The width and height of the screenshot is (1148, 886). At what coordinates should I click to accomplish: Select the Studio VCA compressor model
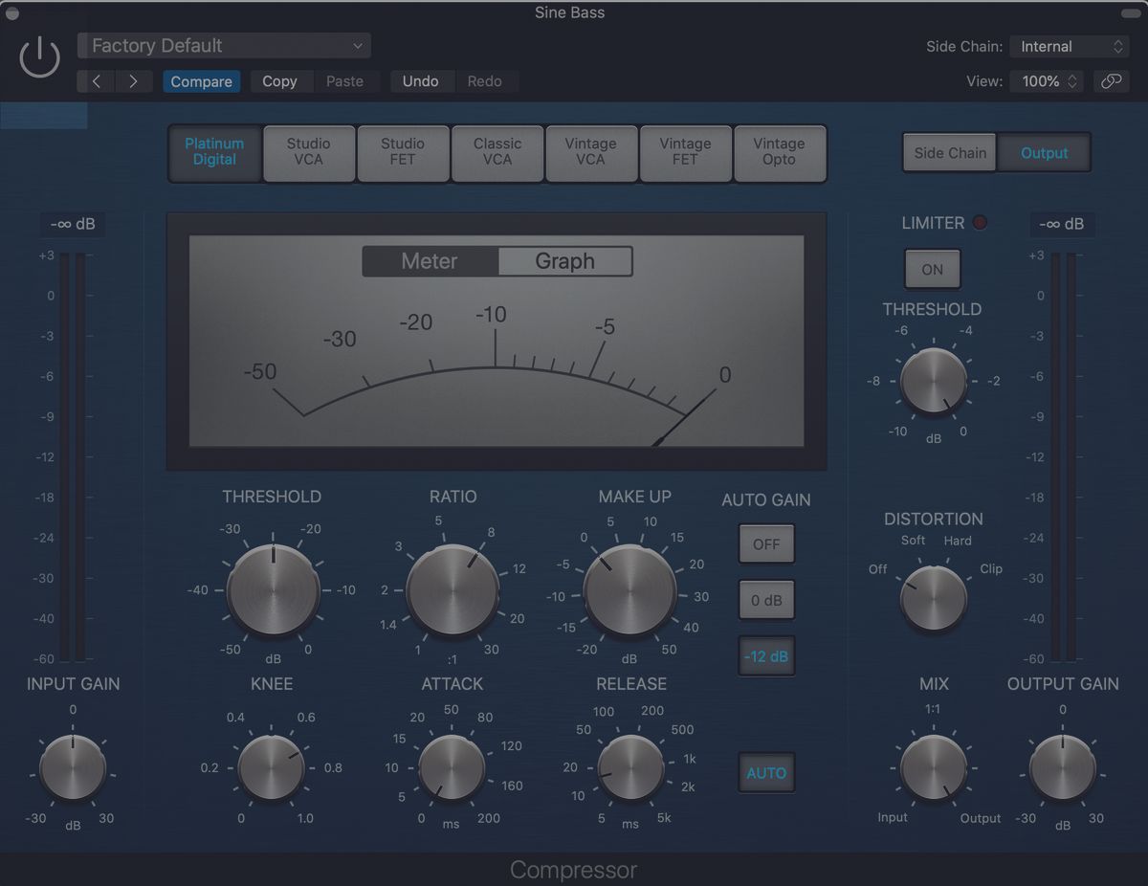coord(308,153)
